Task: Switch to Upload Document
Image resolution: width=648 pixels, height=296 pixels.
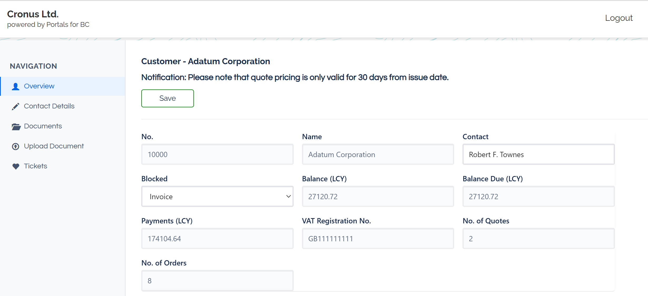Action: pos(54,146)
